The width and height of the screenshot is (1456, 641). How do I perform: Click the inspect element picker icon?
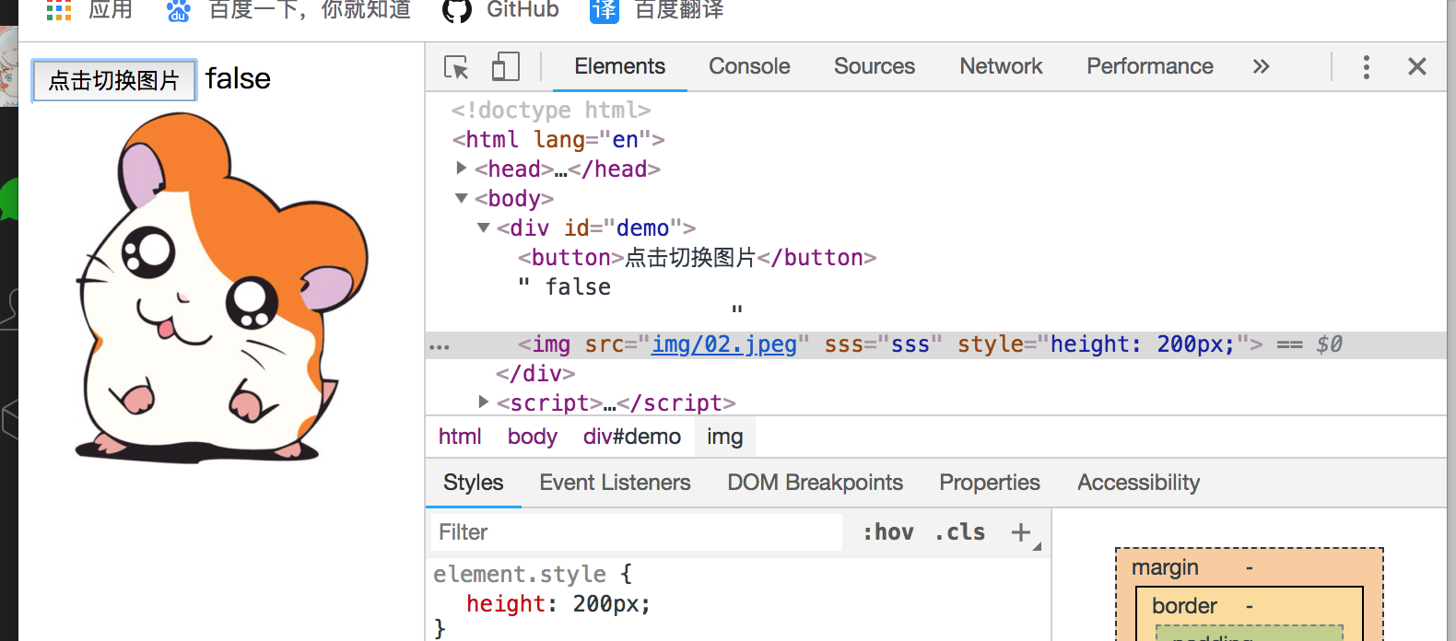[456, 67]
